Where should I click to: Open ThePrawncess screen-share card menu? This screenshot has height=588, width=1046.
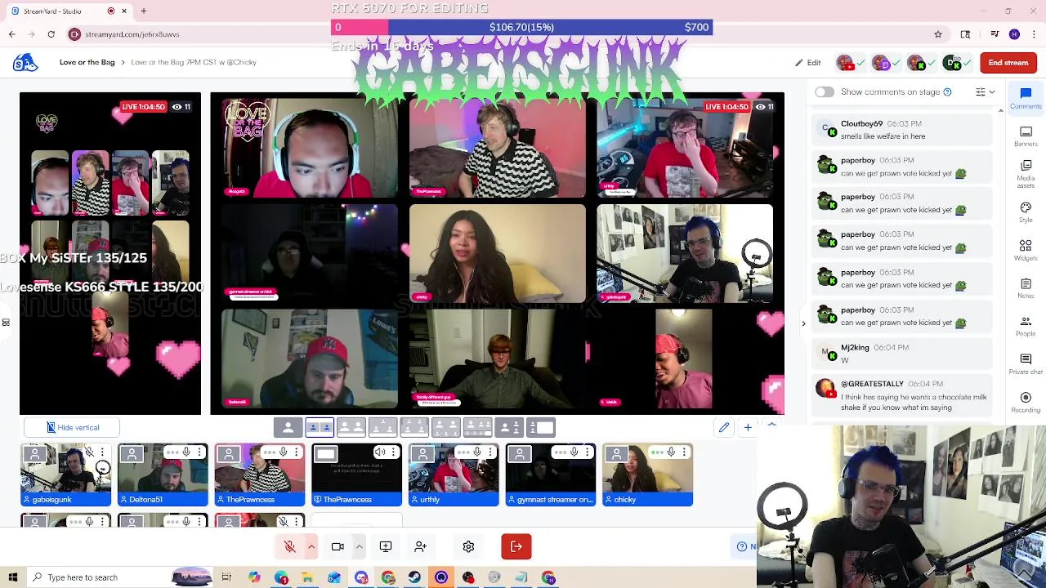tap(394, 452)
